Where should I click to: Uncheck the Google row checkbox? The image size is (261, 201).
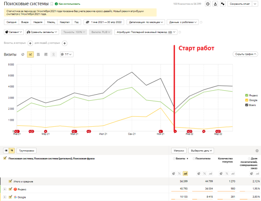pos(10,197)
